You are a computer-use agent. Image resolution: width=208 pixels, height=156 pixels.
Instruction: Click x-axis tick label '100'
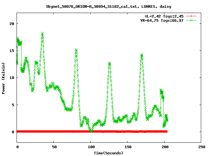point(91,147)
